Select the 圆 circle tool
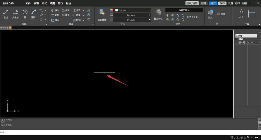 coord(25,14)
